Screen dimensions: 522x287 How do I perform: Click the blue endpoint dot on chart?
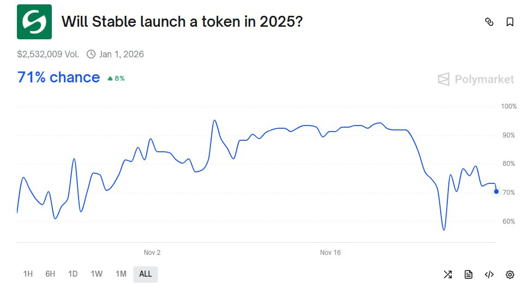pyautogui.click(x=496, y=192)
